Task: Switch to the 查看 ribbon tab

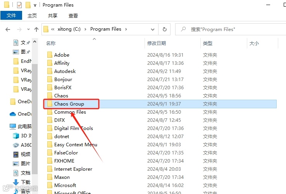Action: [x=73, y=16]
